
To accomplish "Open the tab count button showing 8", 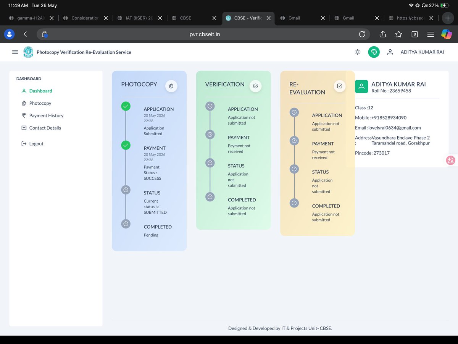I will (414, 34).
